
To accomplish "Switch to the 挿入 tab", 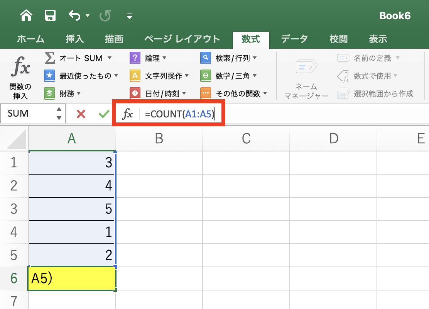I will coord(75,39).
